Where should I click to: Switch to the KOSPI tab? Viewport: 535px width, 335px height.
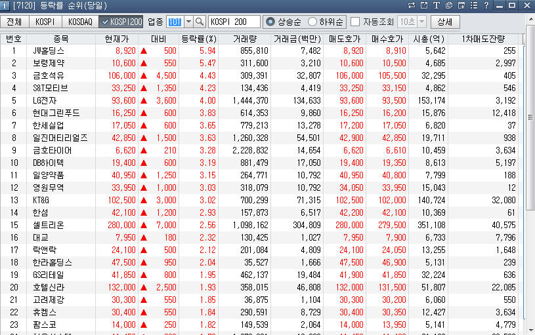(45, 22)
